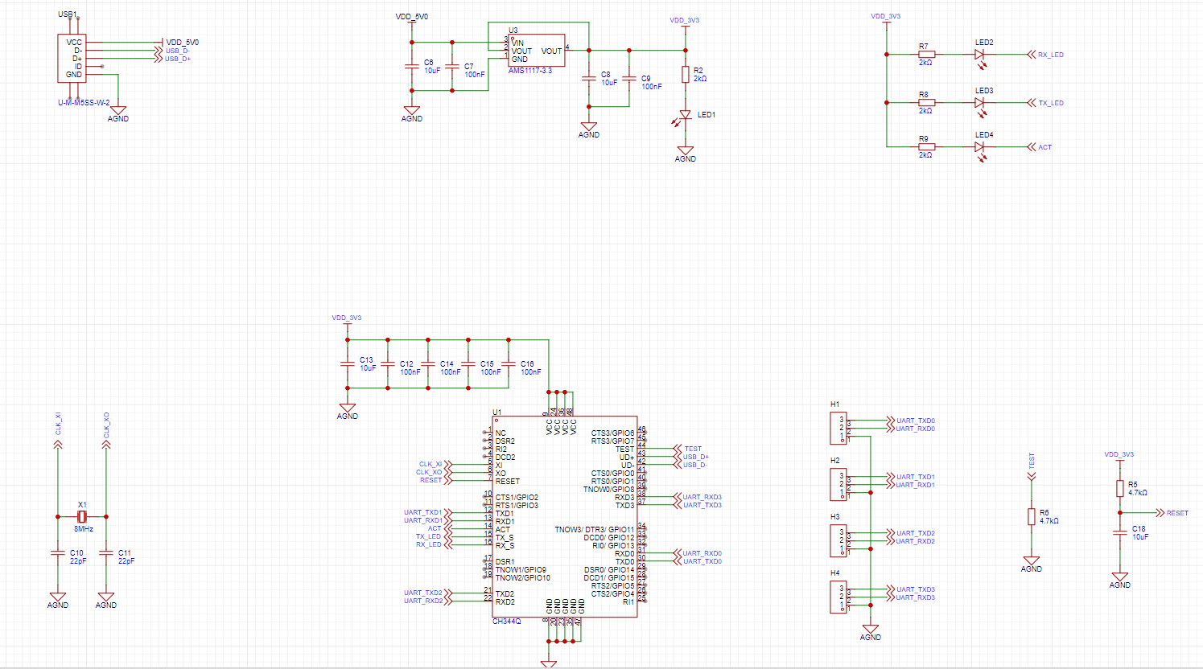Click the UART_TXD2 net port beside H3
The height and width of the screenshot is (669, 1203).
pos(910,533)
